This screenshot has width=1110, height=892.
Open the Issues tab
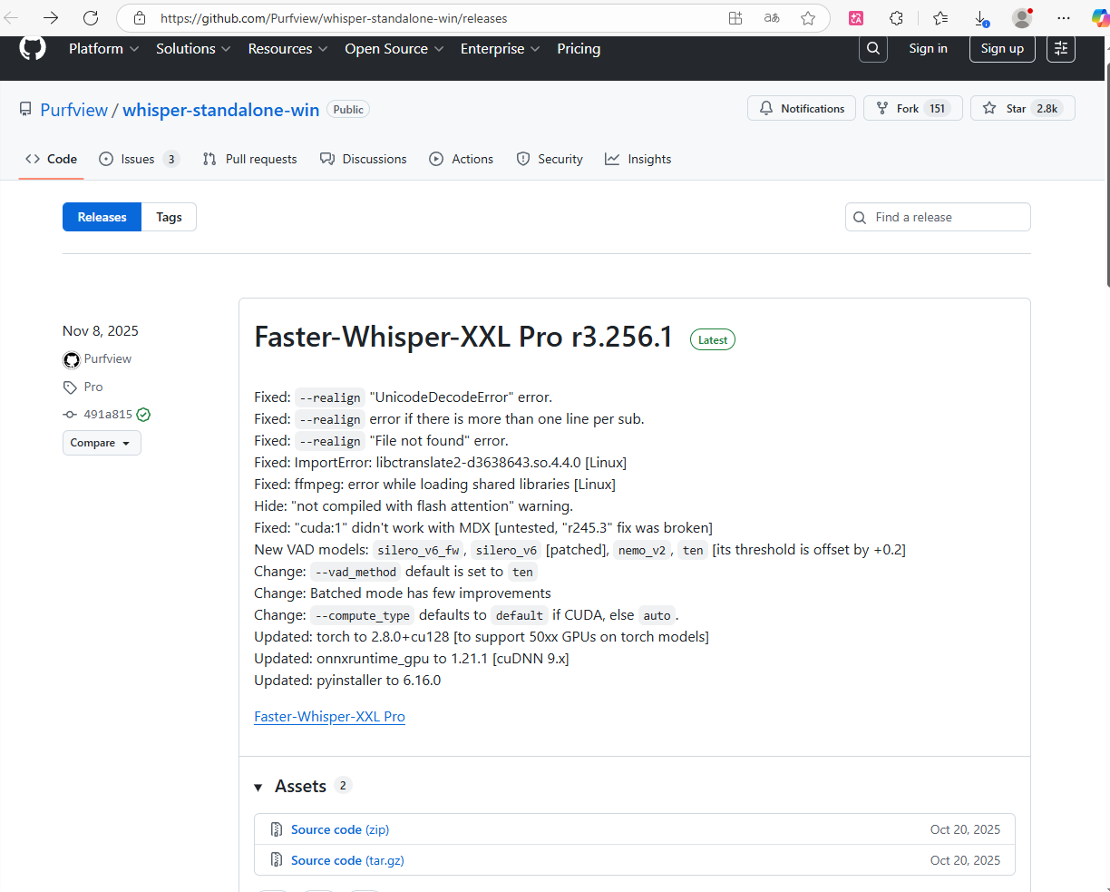click(x=138, y=160)
